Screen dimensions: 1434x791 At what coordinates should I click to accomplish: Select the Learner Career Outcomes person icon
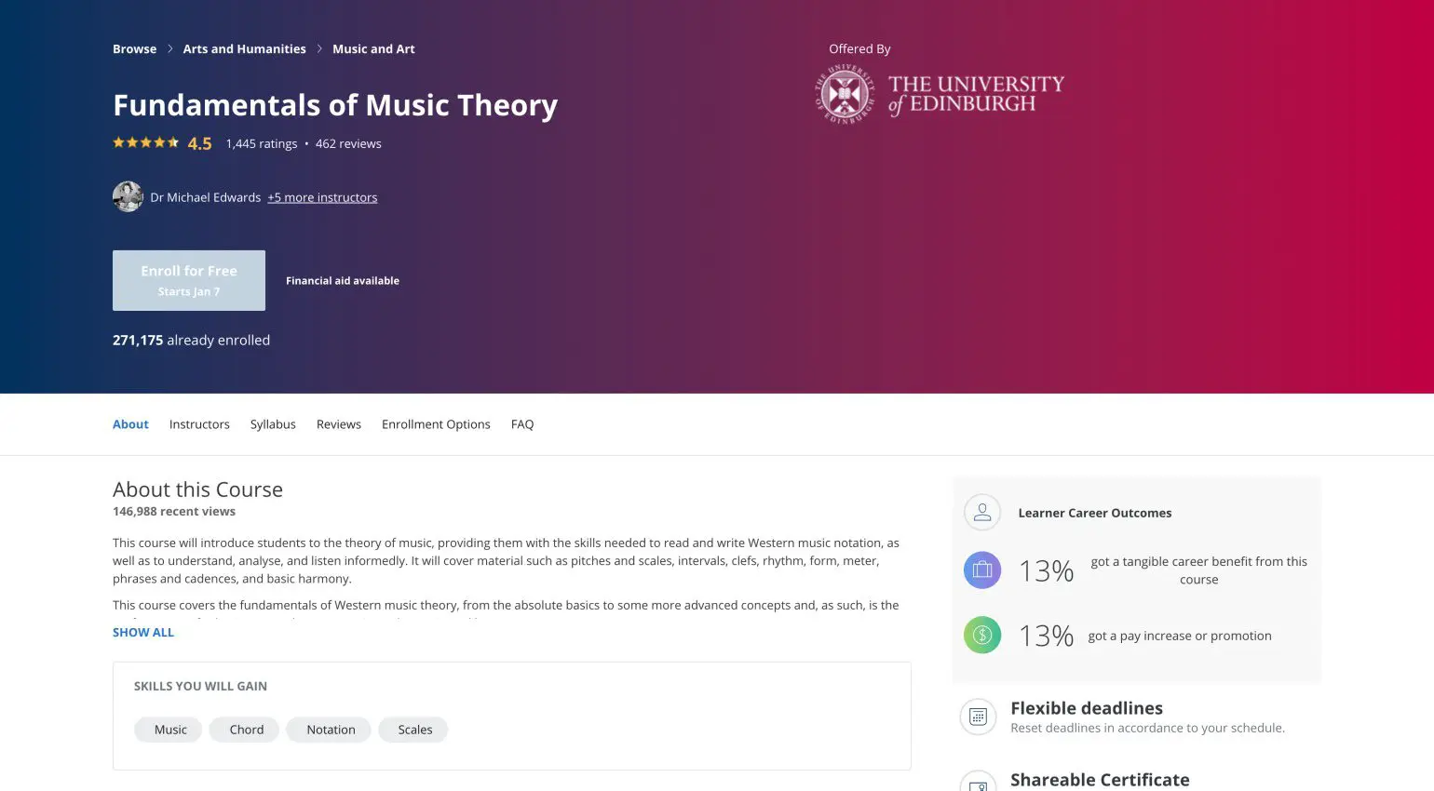pos(981,512)
